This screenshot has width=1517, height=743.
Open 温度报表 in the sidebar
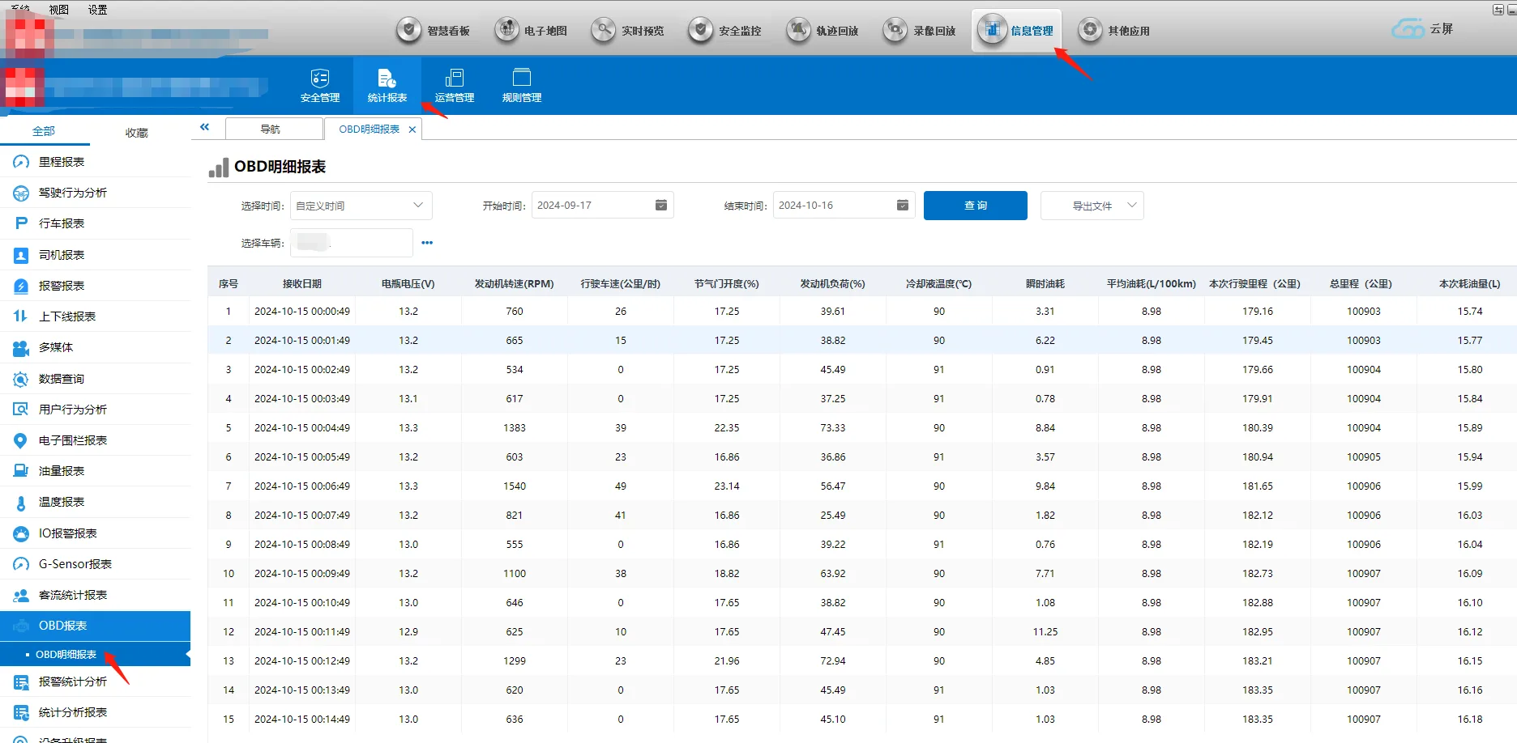96,502
